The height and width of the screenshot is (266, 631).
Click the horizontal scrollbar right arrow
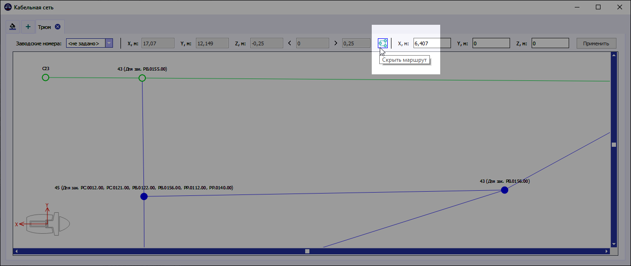click(x=607, y=251)
